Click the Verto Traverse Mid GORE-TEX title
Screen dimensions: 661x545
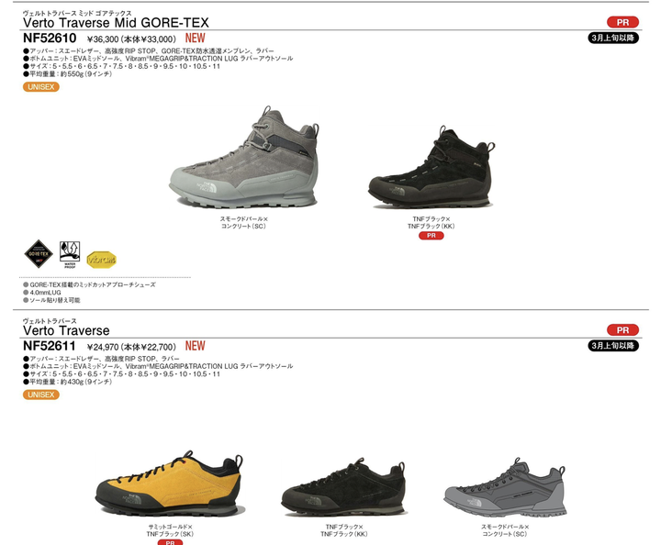[x=116, y=22]
